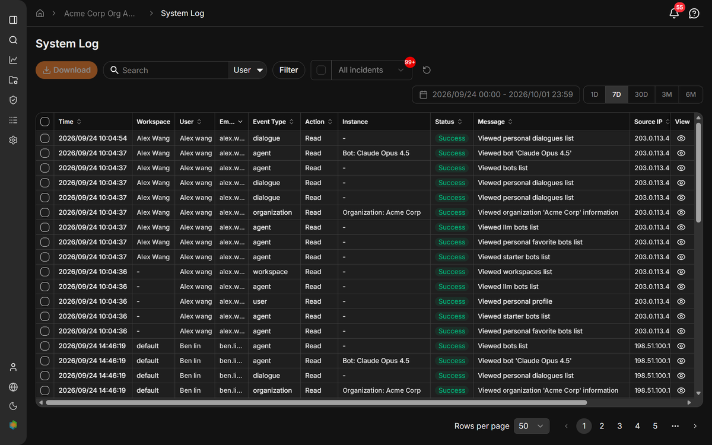This screenshot has width=712, height=445.
Task: Select row 'Viewed personal profile' checkbox
Action: 45,301
